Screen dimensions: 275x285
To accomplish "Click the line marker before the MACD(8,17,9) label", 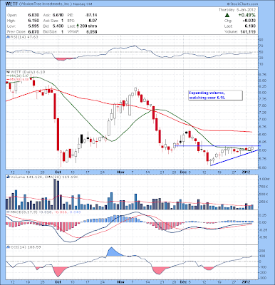I will (8, 212).
